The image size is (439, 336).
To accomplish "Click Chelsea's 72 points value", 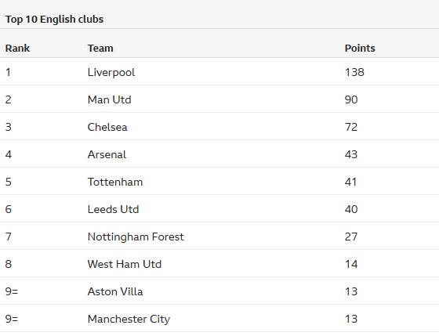I will coord(351,127).
